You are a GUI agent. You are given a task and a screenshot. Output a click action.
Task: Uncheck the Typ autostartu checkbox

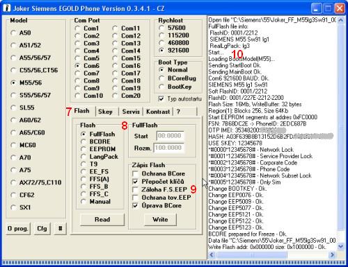(x=161, y=99)
